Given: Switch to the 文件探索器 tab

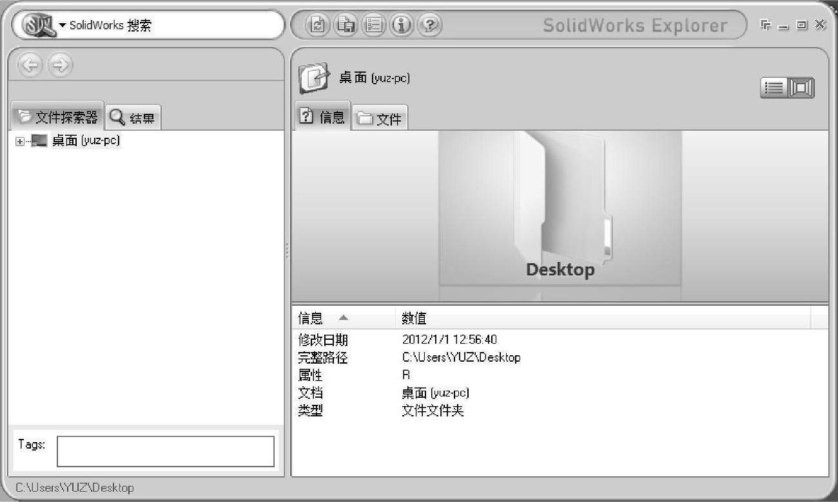Looking at the screenshot, I should 57,117.
